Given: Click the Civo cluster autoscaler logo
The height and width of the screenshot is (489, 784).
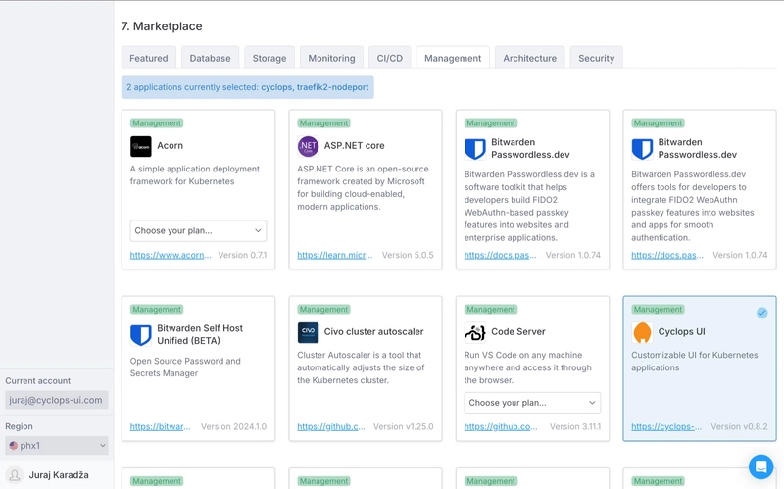Looking at the screenshot, I should [308, 332].
